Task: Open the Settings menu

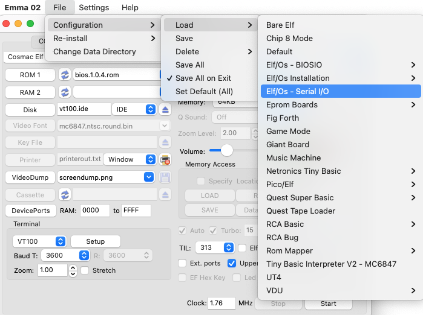Action: [94, 7]
